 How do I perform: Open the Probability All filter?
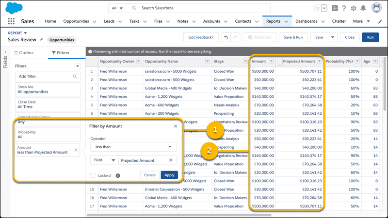tap(48, 135)
